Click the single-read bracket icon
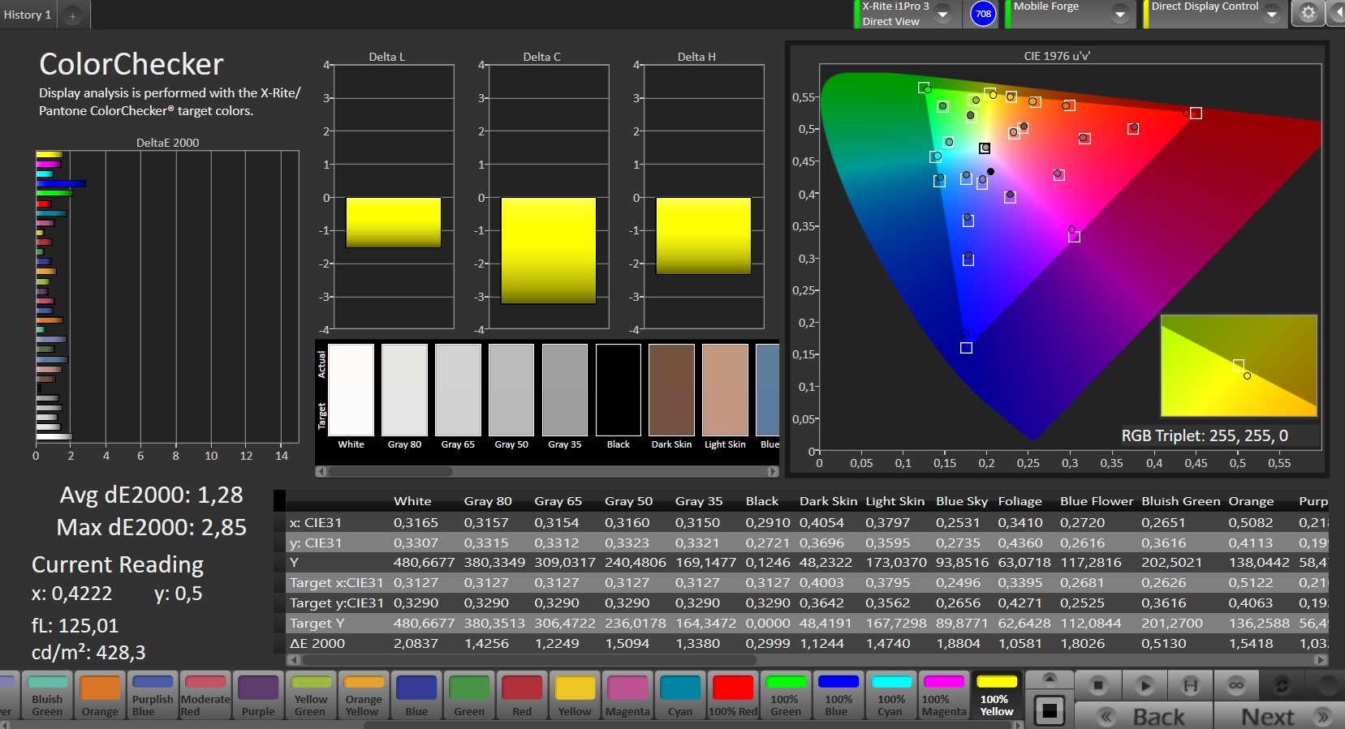The width and height of the screenshot is (1345, 729). (1190, 685)
